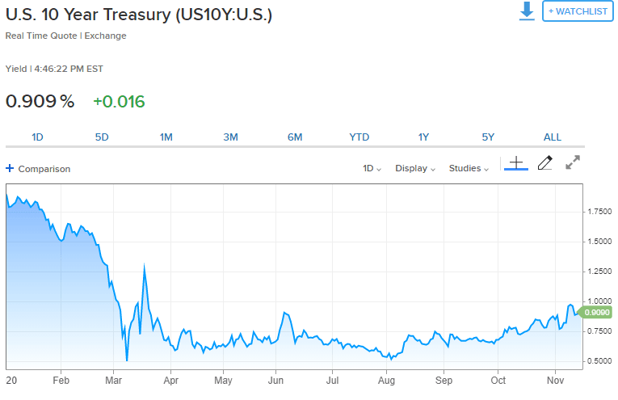Switch to the 1Y range
Screen dimensions: 618x400
[423, 137]
